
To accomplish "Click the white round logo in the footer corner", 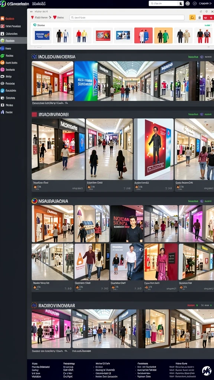I will (x=207, y=371).
